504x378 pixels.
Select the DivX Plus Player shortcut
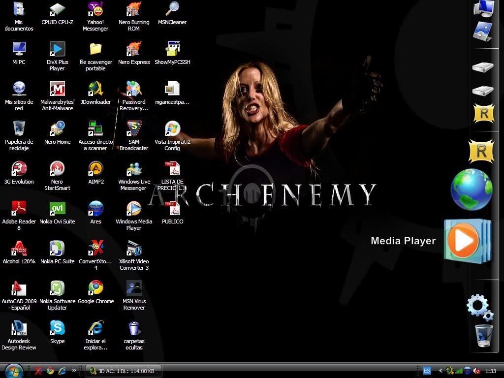(57, 56)
